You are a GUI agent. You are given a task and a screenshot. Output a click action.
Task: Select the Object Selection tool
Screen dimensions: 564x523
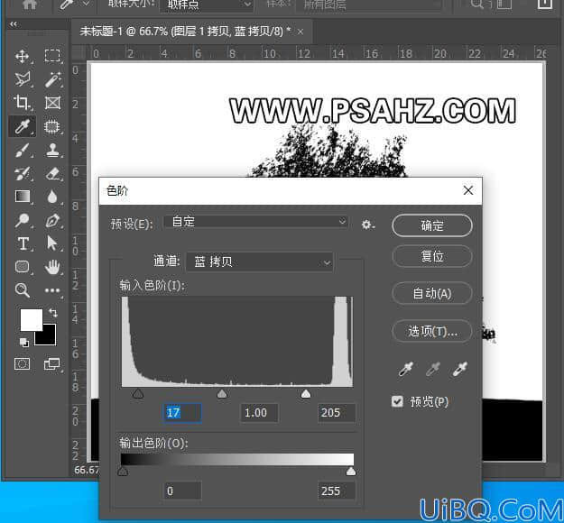point(52,126)
